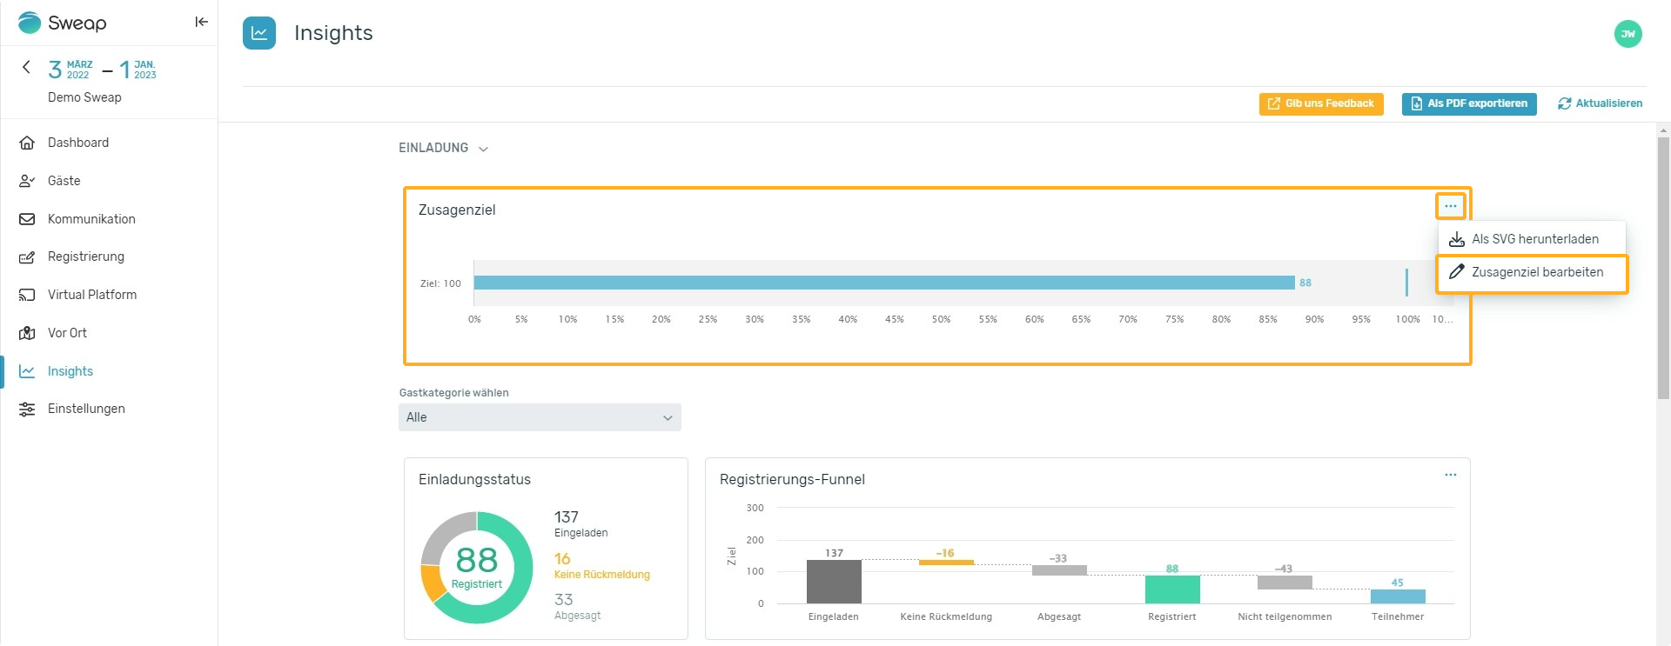
Task: Click the 16 Keine Rückmeldung legend entry
Action: click(x=601, y=566)
